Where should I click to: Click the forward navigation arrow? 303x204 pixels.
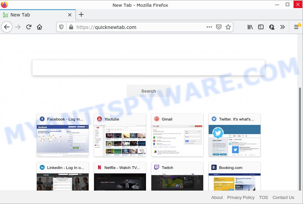coord(18,27)
